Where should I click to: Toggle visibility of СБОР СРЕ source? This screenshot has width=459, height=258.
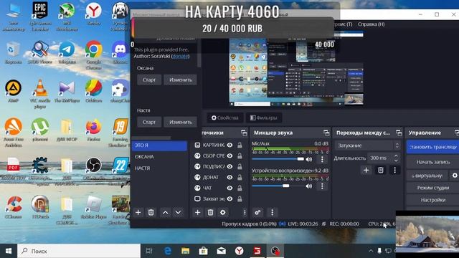[x=229, y=156]
